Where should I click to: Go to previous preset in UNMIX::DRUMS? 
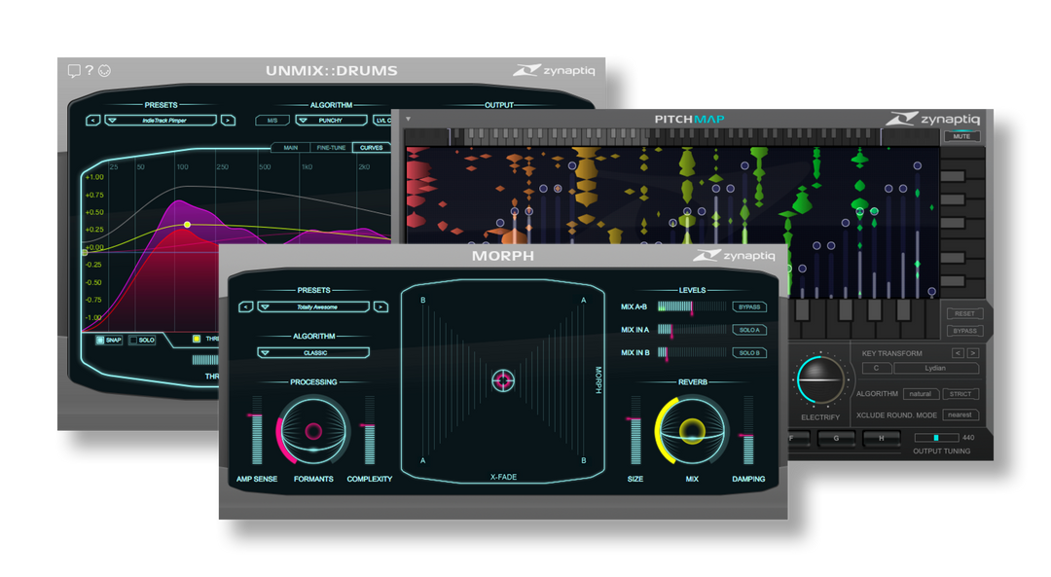[93, 121]
